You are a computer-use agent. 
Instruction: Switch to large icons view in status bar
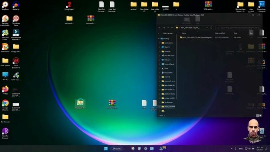pos(260,116)
